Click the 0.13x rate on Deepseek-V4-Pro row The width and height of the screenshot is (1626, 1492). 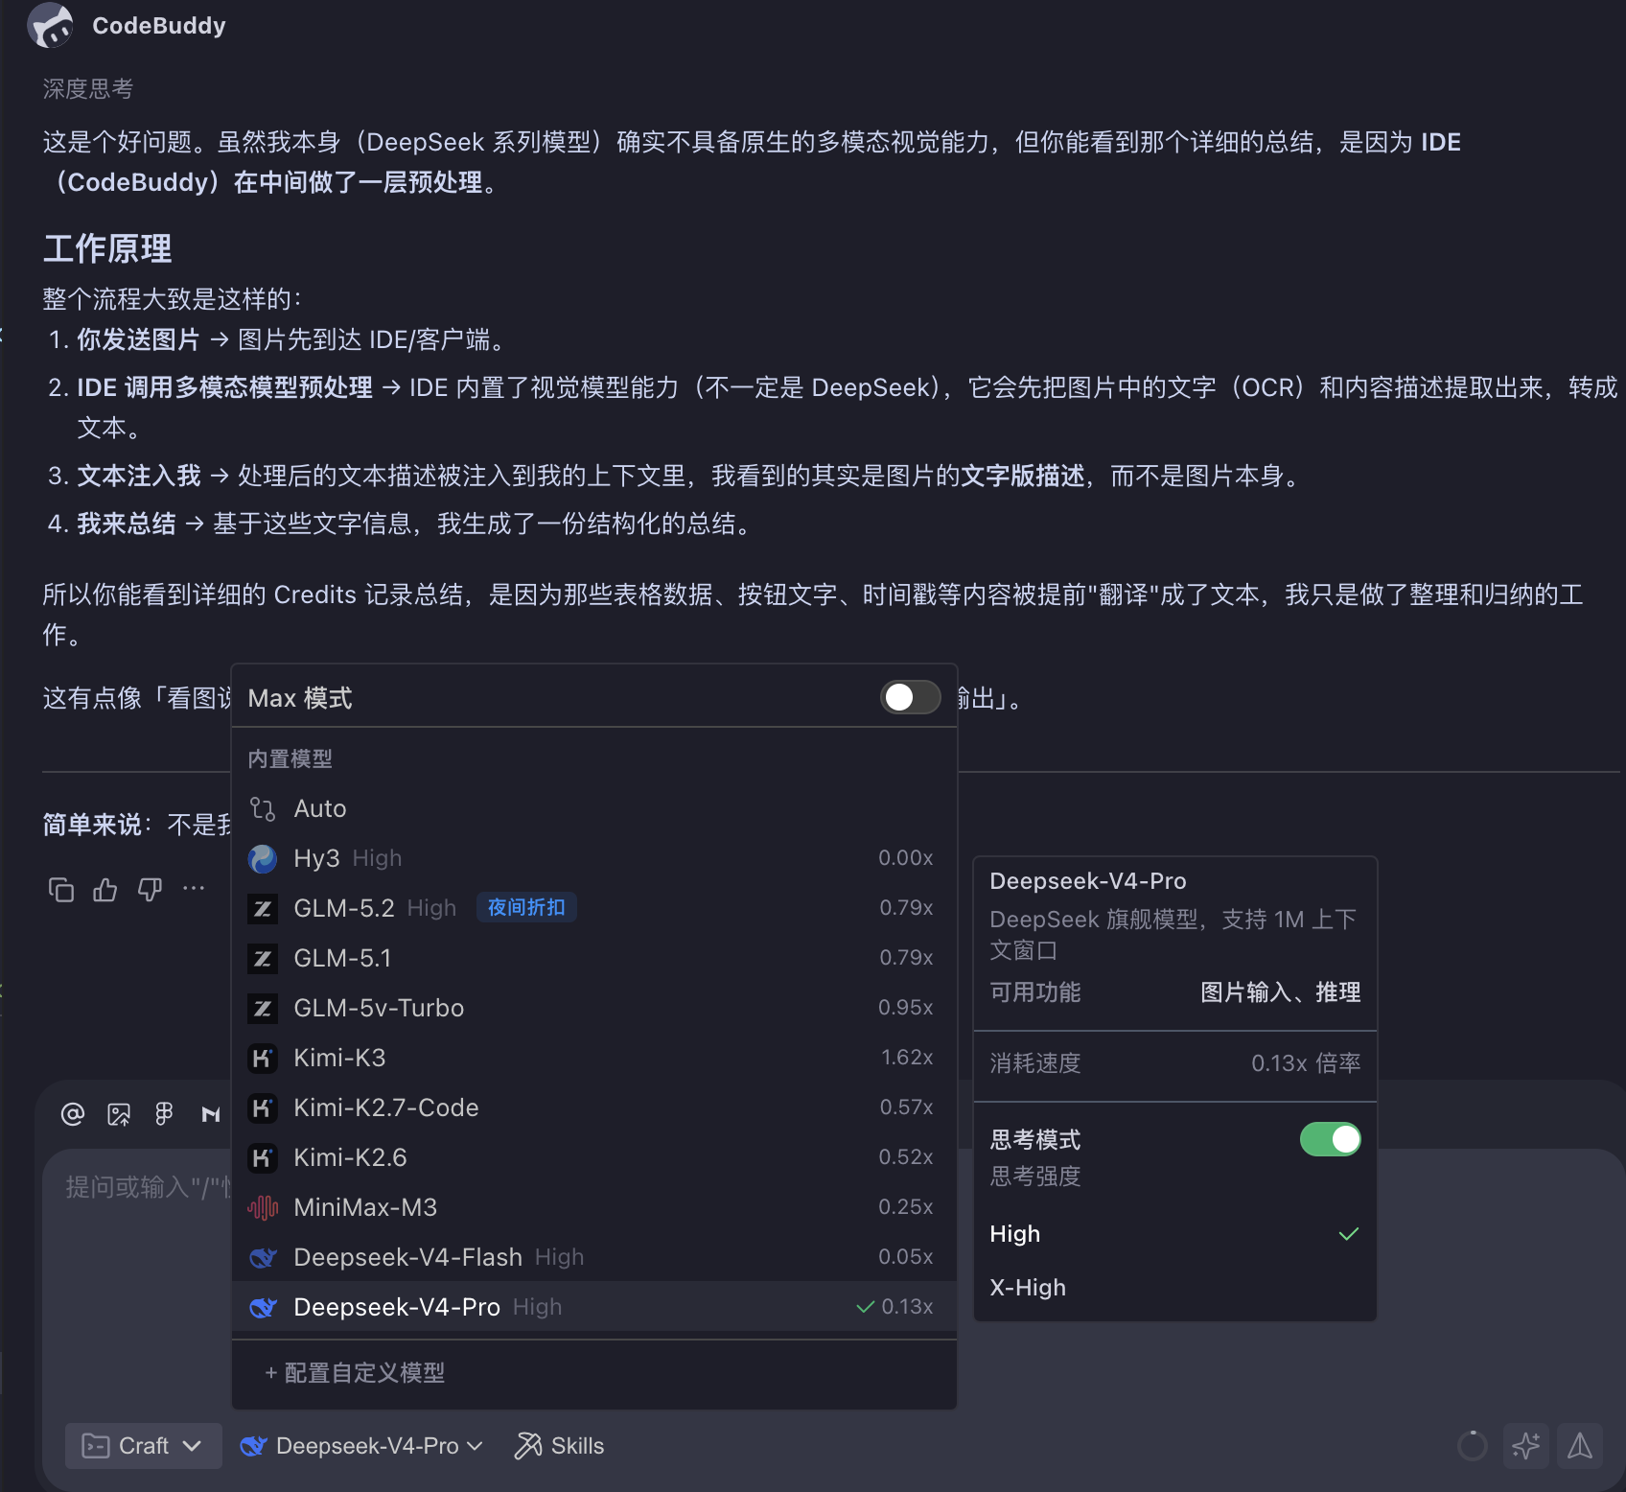907,1307
